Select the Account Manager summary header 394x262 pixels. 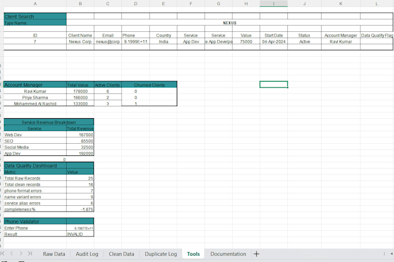[35, 85]
